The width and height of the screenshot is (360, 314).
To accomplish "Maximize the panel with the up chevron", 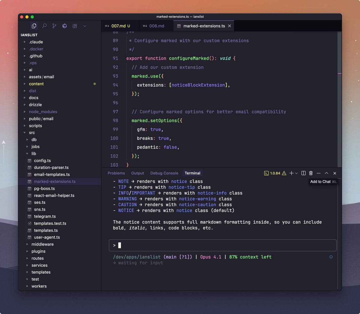I will click(327, 173).
